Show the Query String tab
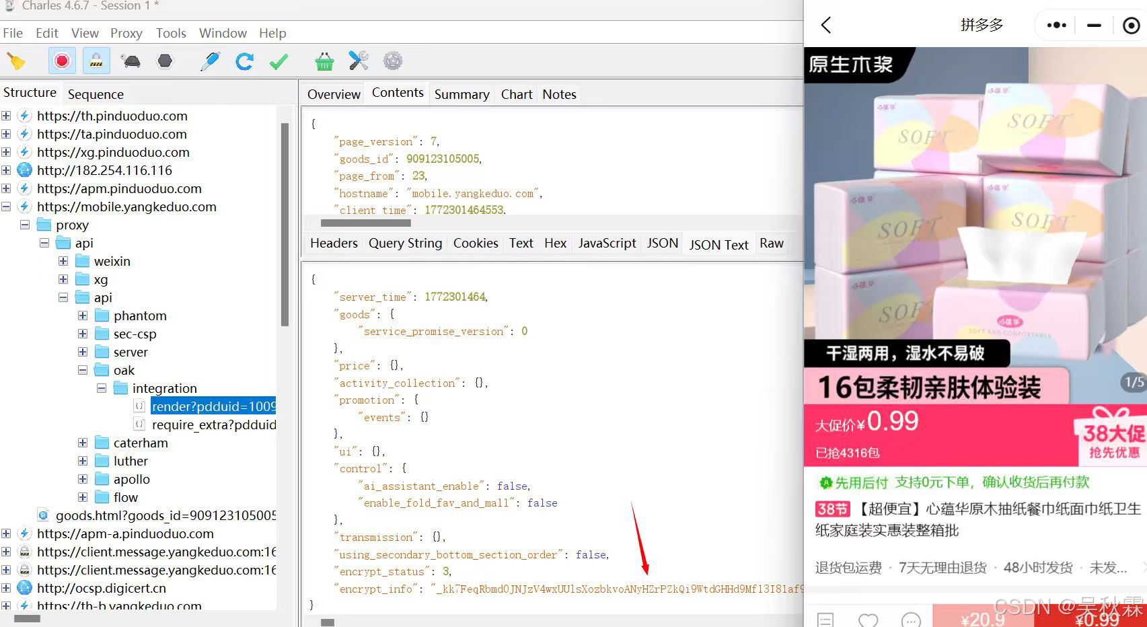The height and width of the screenshot is (627, 1147). (x=405, y=243)
